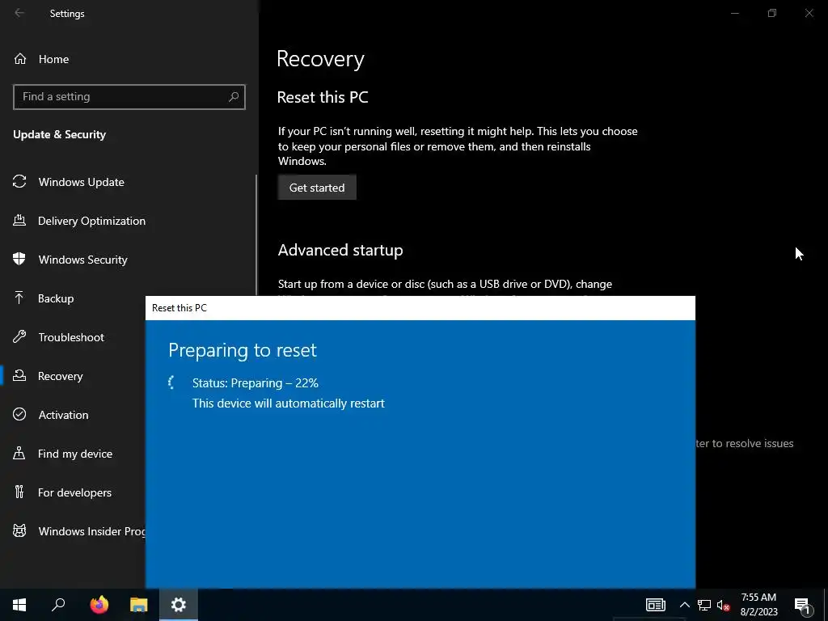The width and height of the screenshot is (828, 621).
Task: Click the Find my device icon
Action: pyautogui.click(x=19, y=453)
